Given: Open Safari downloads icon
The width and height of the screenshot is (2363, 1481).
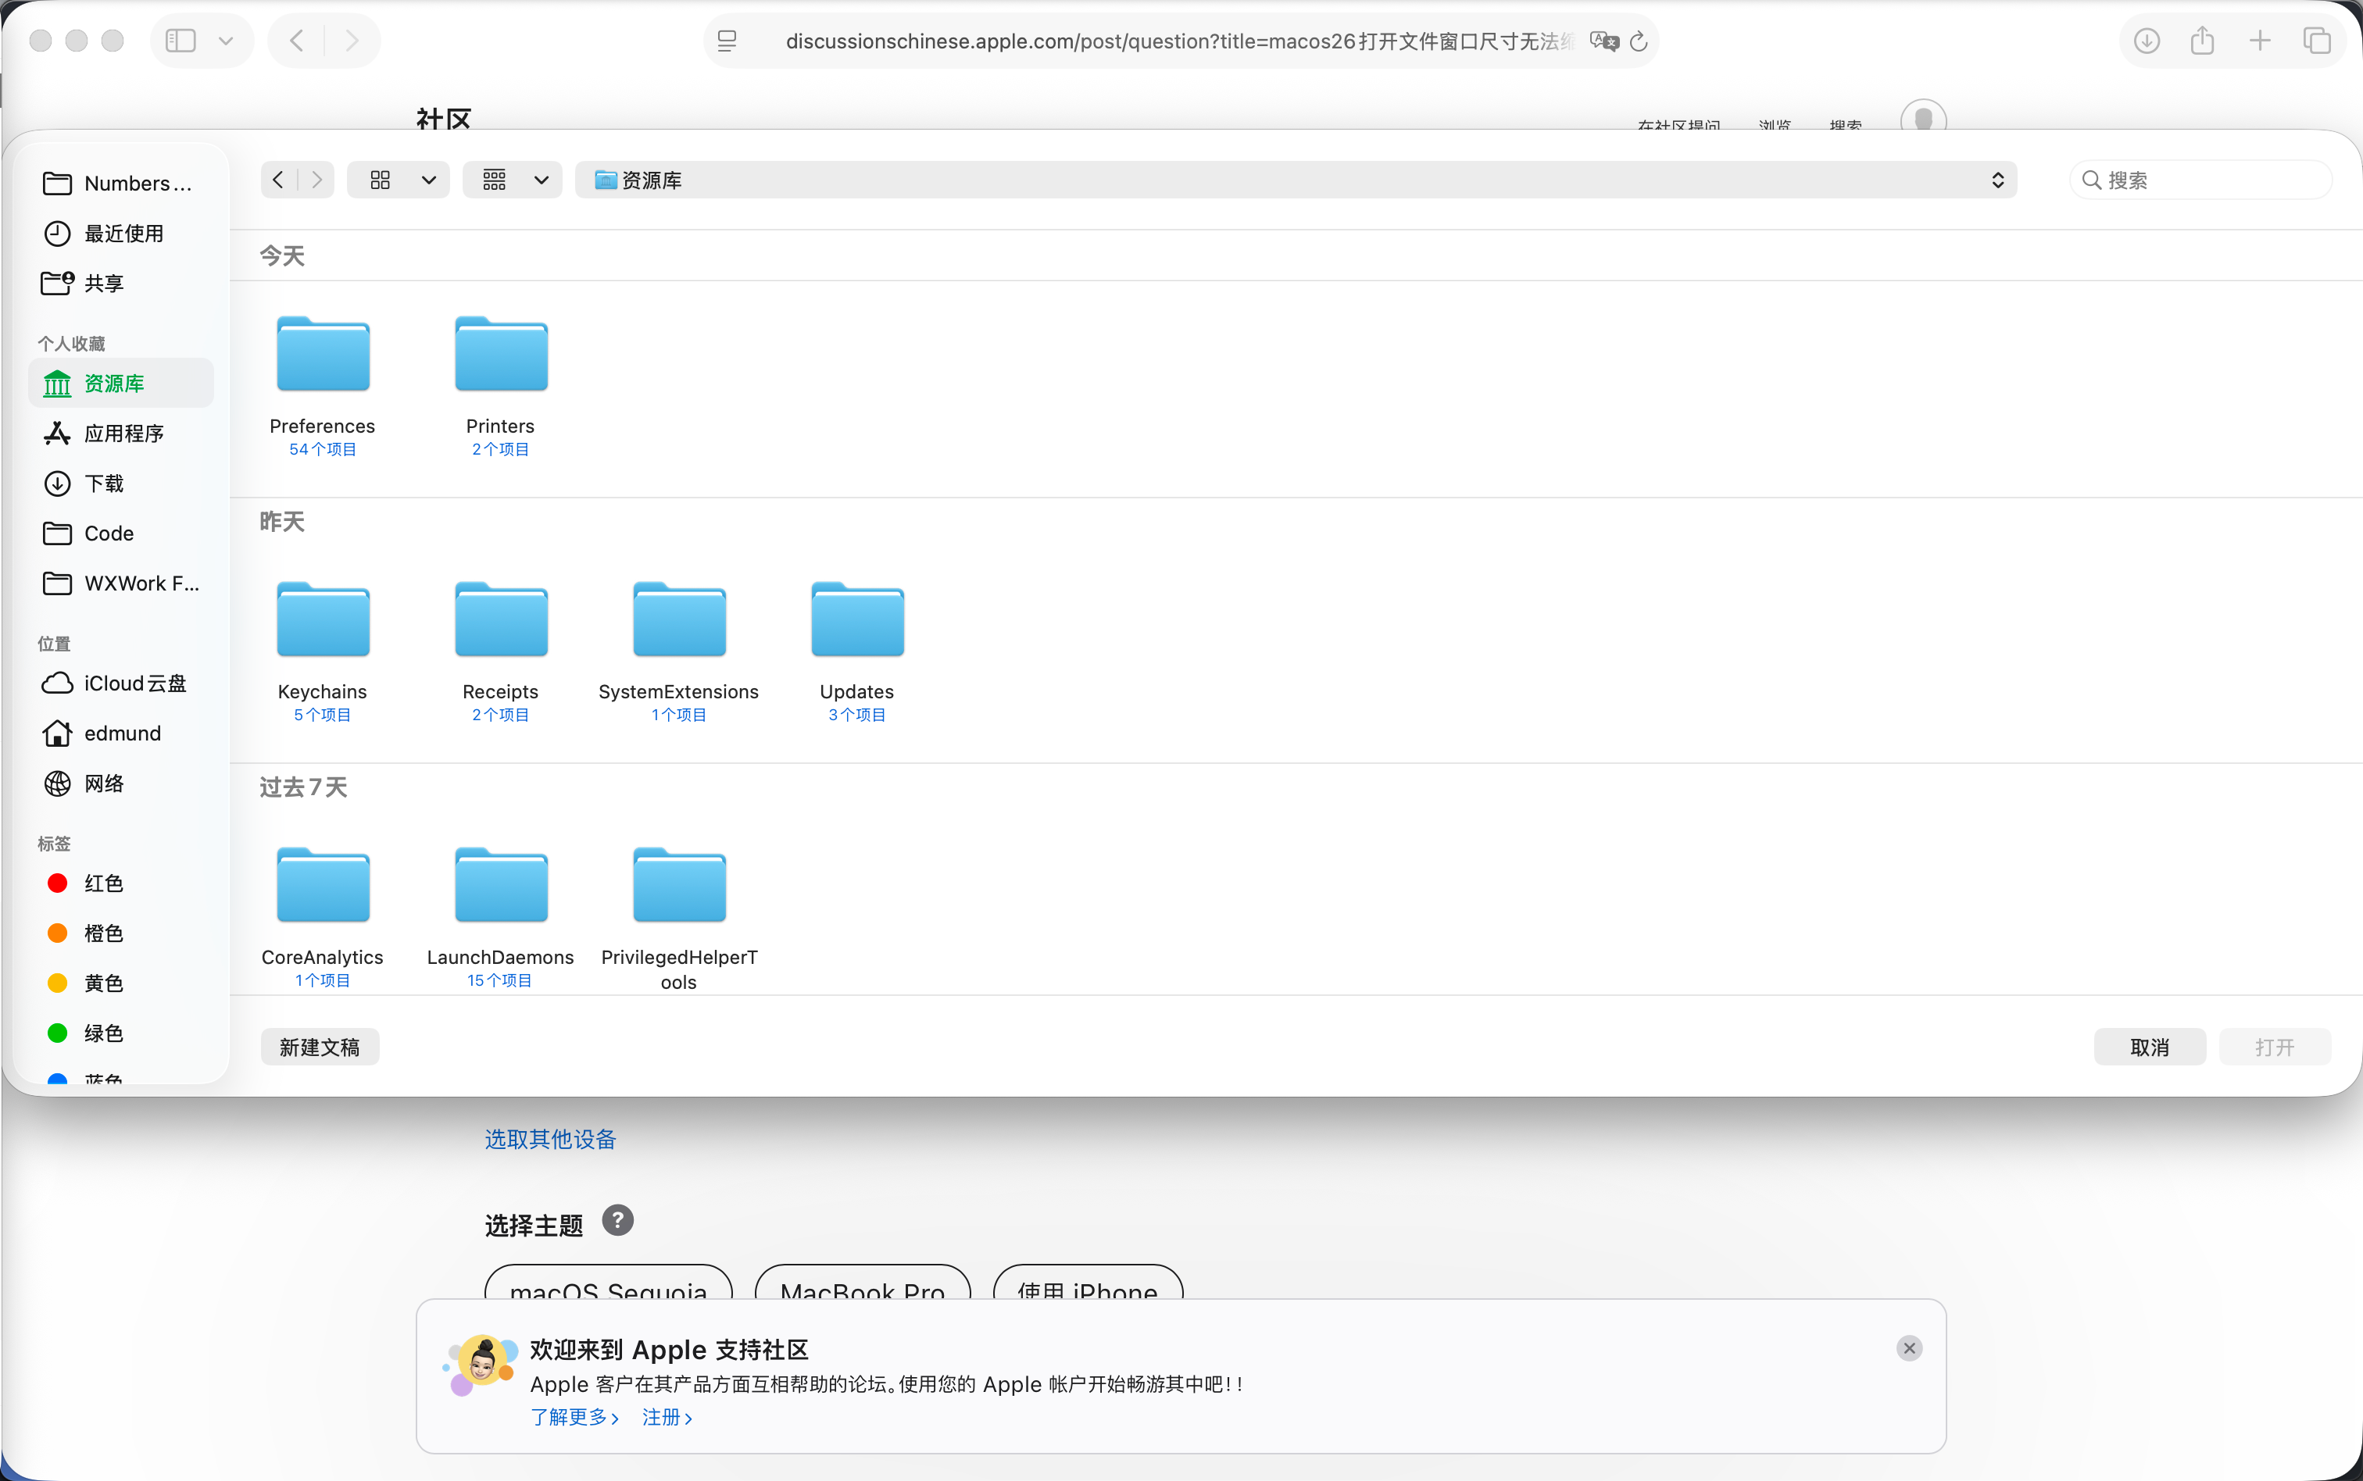Looking at the screenshot, I should [x=2147, y=40].
